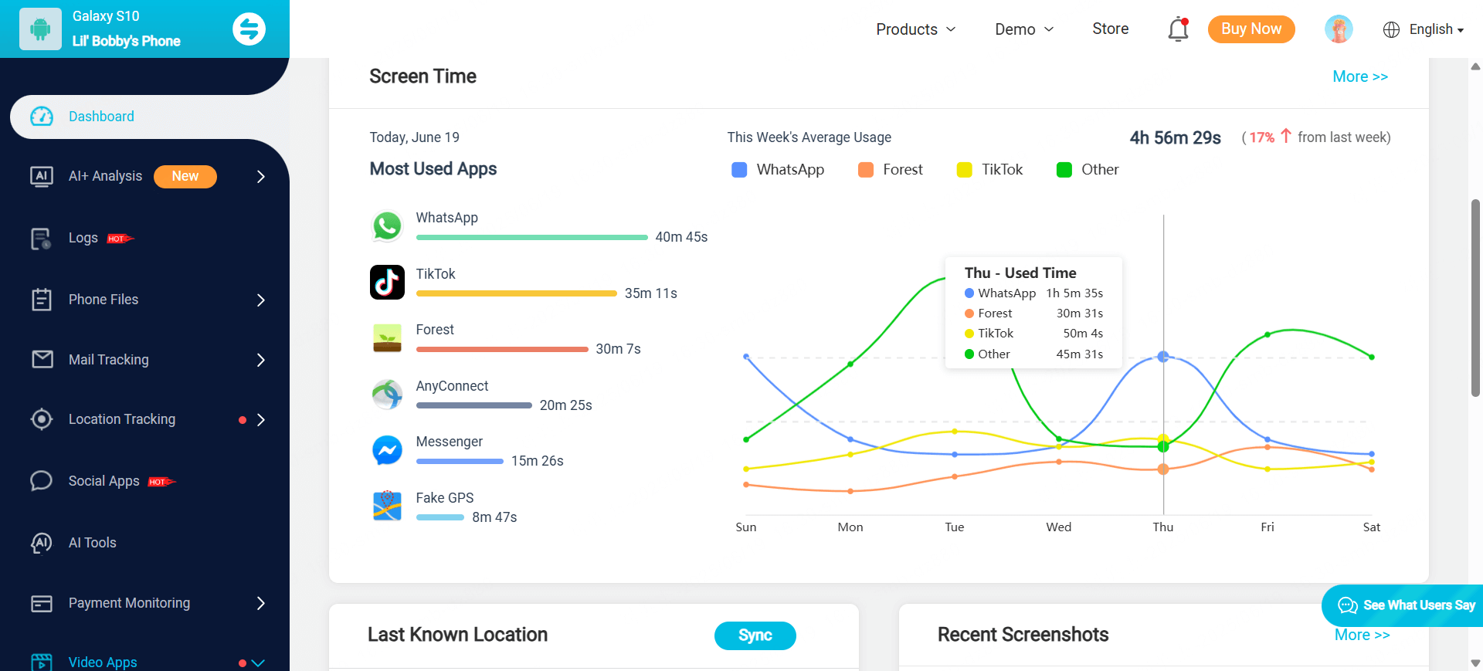This screenshot has height=671, width=1483.
Task: Click the TikTok app icon
Action: click(387, 283)
